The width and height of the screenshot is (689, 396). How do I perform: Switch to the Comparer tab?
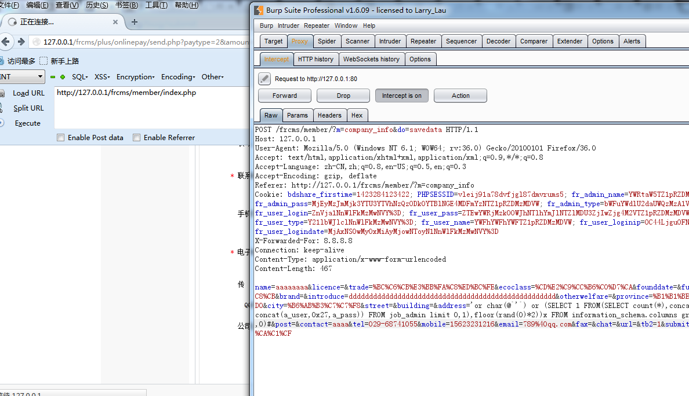(x=534, y=41)
